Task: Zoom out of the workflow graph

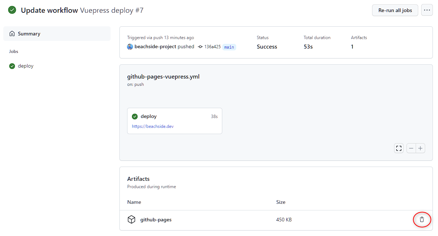Action: click(x=411, y=148)
